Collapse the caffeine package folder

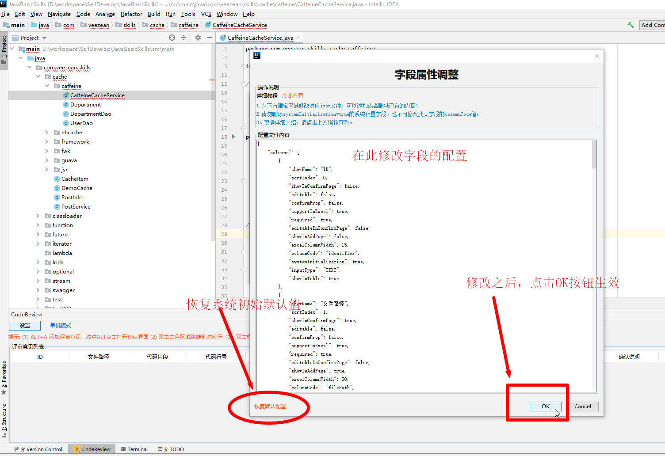pyautogui.click(x=47, y=86)
